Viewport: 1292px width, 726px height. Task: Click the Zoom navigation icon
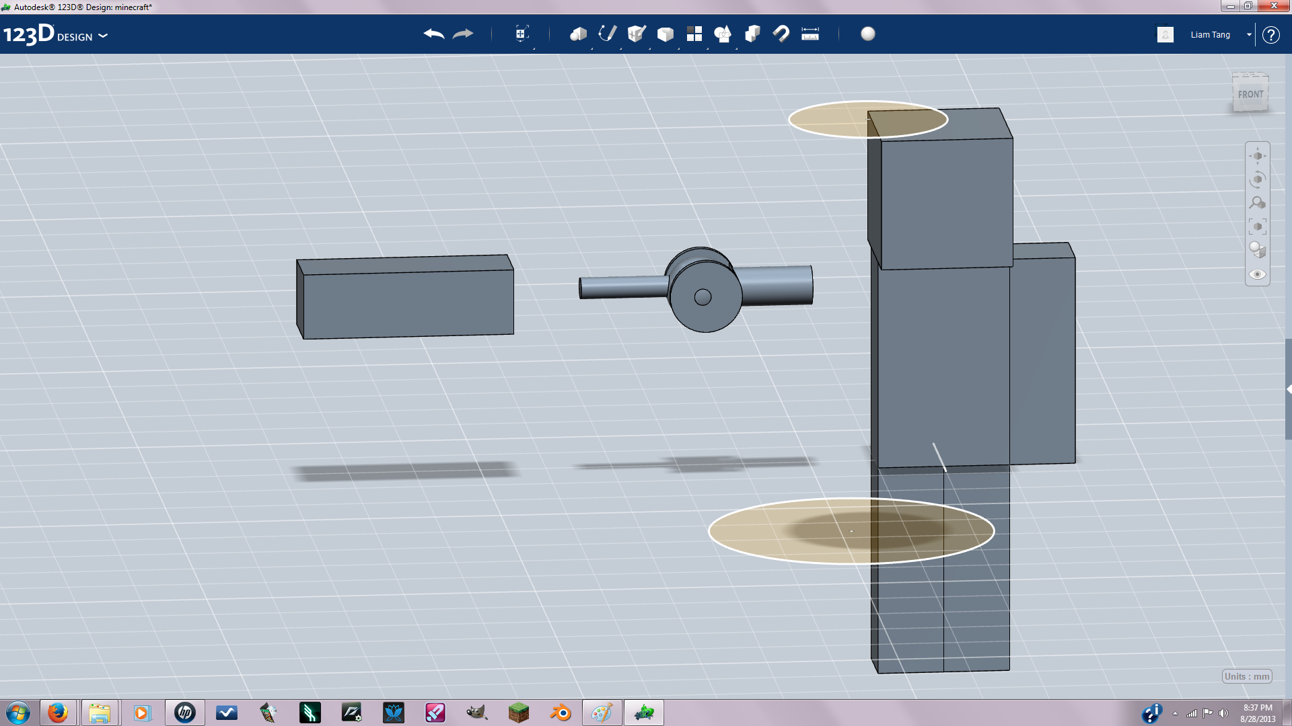[1258, 203]
